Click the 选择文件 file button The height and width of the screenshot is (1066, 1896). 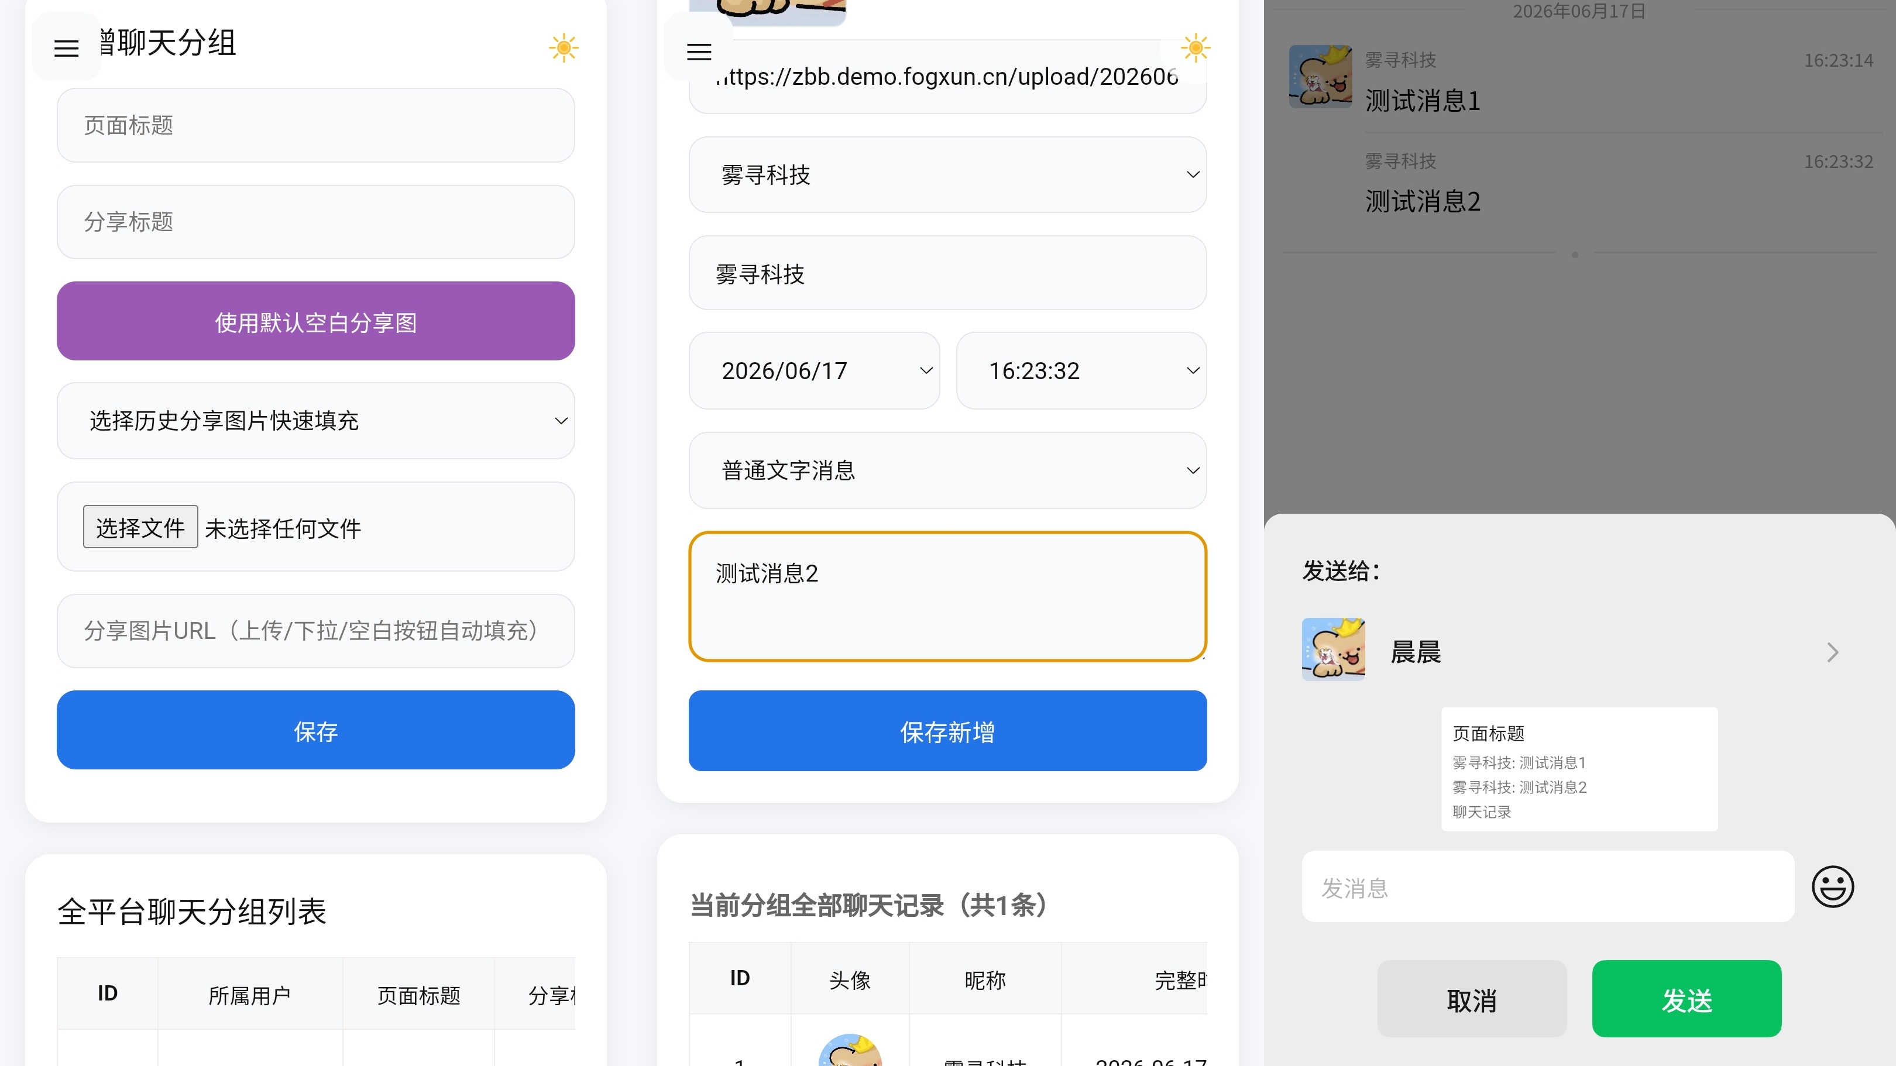(x=140, y=527)
